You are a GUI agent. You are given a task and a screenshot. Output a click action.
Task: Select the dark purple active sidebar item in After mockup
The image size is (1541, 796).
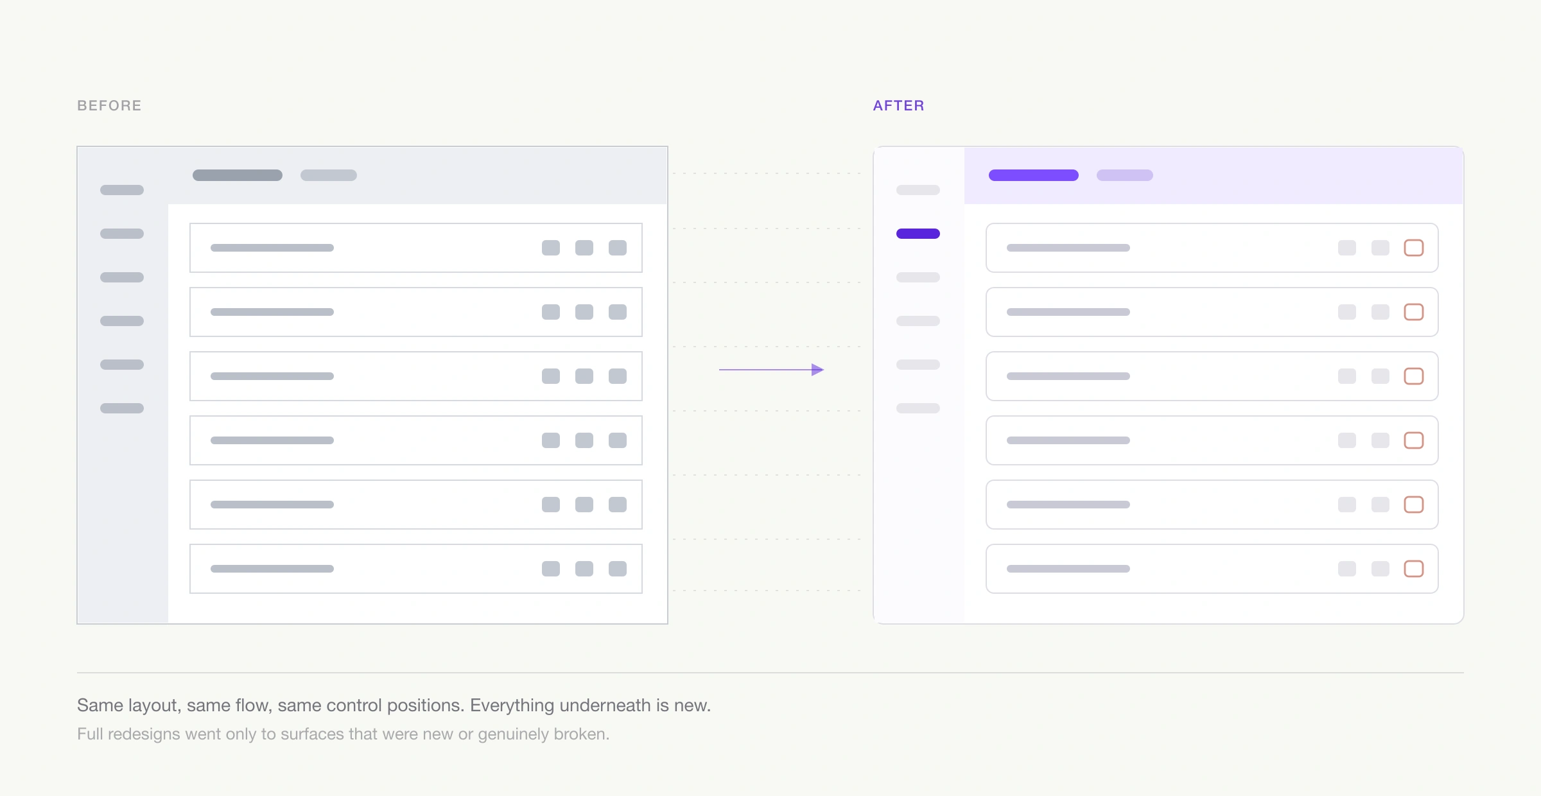[x=918, y=234]
